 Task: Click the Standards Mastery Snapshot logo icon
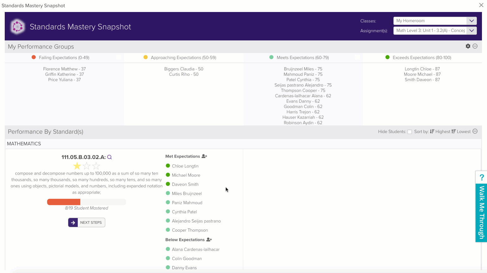17,27
